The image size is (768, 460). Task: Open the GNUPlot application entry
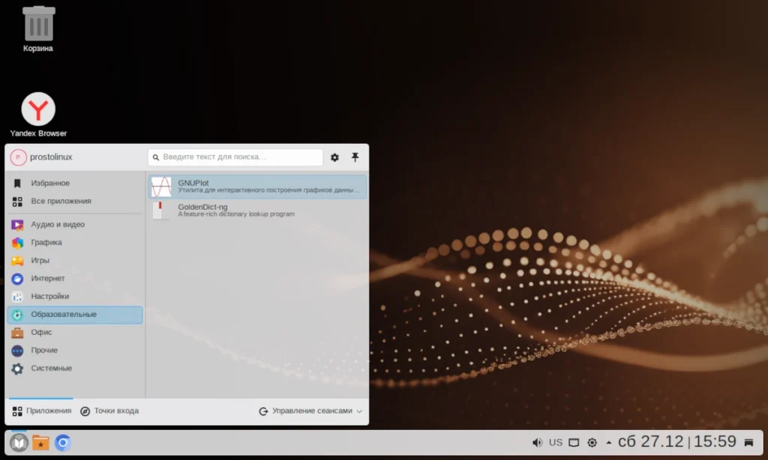[x=258, y=187]
